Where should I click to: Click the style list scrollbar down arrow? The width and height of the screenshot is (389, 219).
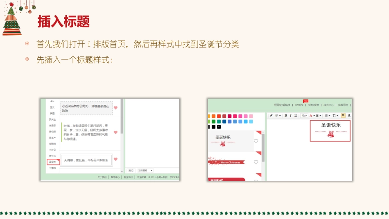tap(122, 172)
